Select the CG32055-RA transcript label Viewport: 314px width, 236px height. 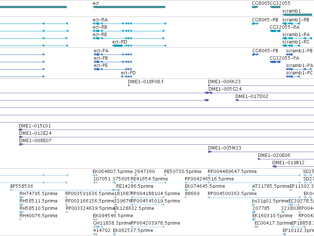coord(284,27)
